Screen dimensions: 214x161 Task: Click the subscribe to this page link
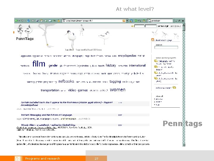coord(163,40)
